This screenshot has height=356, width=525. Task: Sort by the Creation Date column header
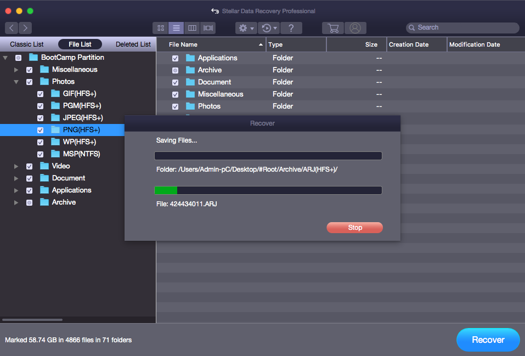pos(417,44)
